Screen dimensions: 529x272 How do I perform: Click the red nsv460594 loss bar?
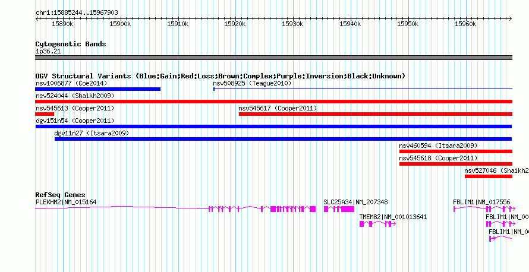[x=456, y=151]
